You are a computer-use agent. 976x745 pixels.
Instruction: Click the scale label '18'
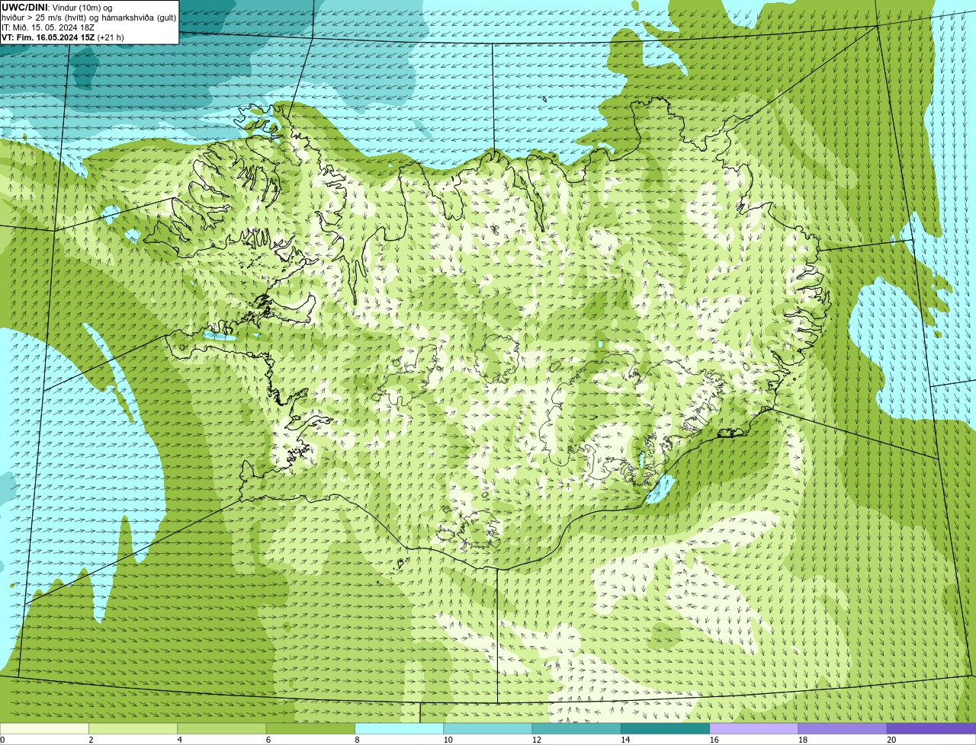tap(803, 740)
